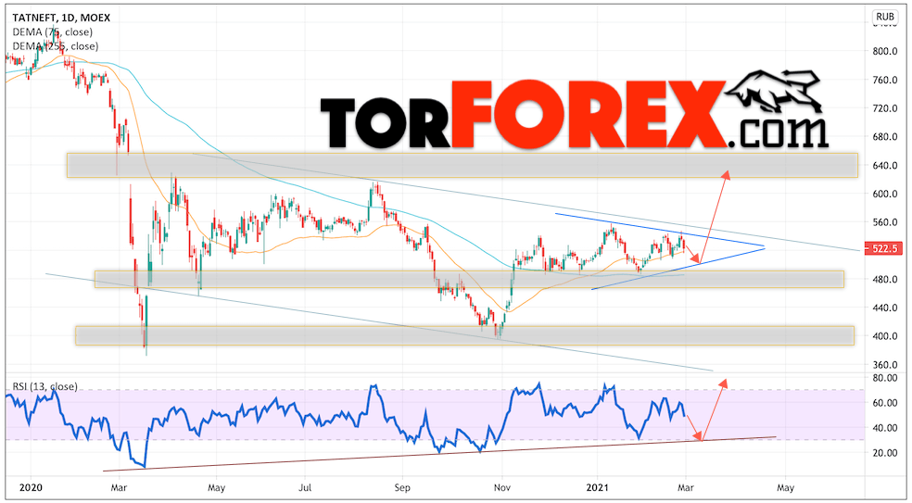This screenshot has width=912, height=503.
Task: Click the TATNEFT, 1D, MOEX chart title
Action: tap(61, 18)
